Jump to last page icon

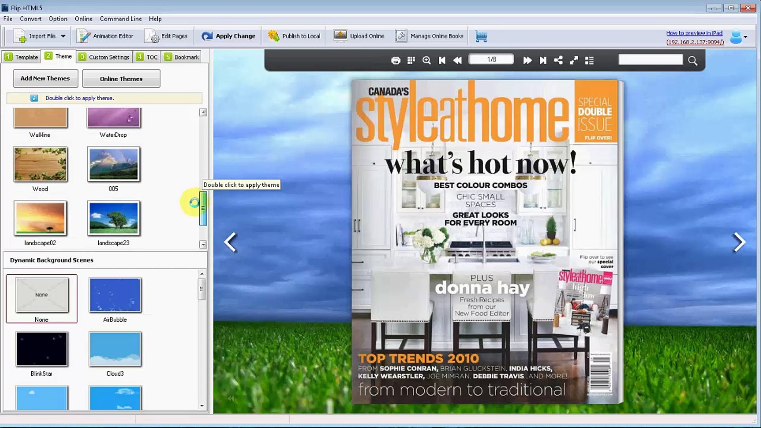pyautogui.click(x=543, y=60)
